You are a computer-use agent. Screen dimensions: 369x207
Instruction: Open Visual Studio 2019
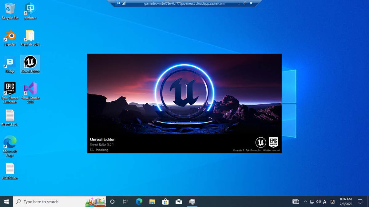coord(30,90)
